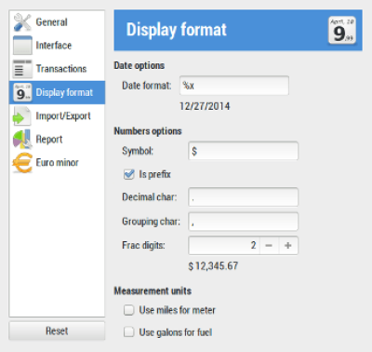The width and height of the screenshot is (372, 352).
Task: Click the Transactions list icon
Action: coord(22,69)
